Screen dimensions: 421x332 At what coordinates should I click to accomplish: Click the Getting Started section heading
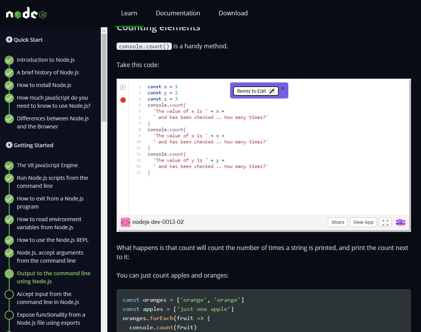[34, 145]
